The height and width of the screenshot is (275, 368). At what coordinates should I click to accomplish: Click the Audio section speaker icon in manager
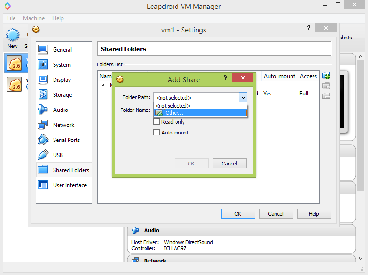[136, 230]
